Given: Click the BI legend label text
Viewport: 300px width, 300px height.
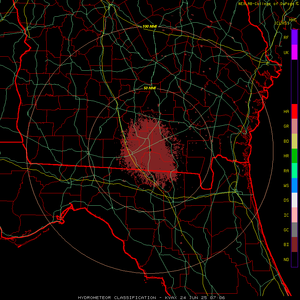Looking at the screenshot, I should point(286,245).
